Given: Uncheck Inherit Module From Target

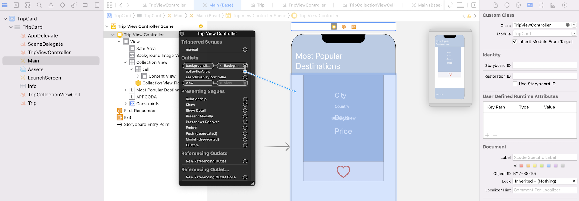Looking at the screenshot, I should pyautogui.click(x=515, y=42).
